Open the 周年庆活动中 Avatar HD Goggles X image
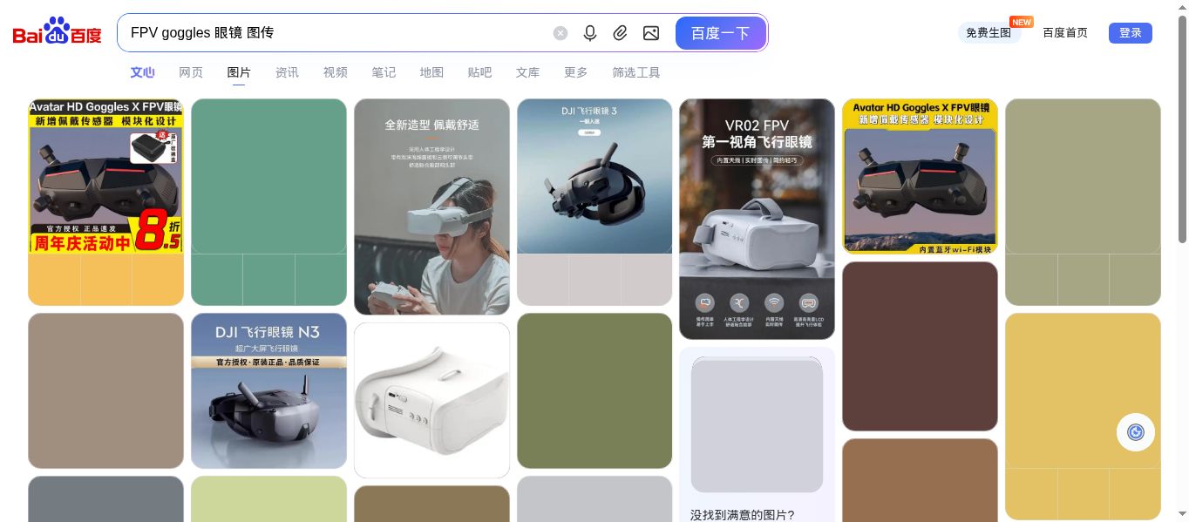The image size is (1189, 522). click(105, 176)
